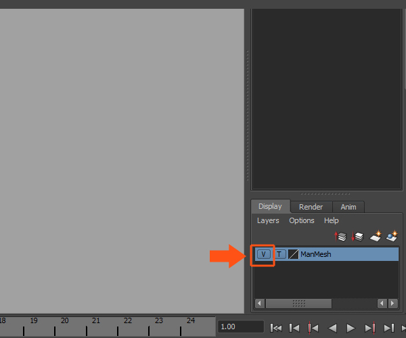The image size is (406, 338).
Task: Click the left arrow at scrollbar start
Action: [x=260, y=304]
